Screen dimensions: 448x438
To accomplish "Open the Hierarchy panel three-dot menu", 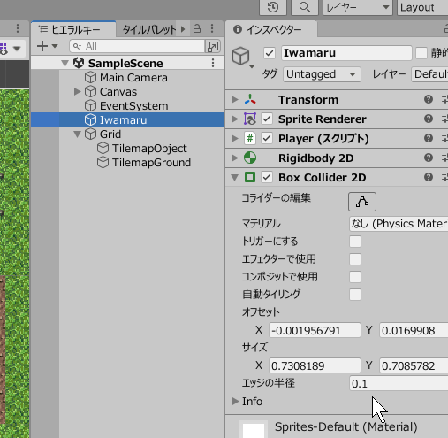I will coord(212,29).
